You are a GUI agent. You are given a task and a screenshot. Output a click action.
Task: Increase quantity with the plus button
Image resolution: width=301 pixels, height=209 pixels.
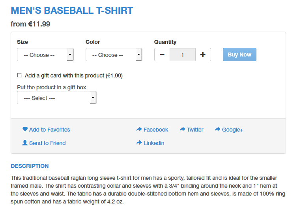[203, 55]
